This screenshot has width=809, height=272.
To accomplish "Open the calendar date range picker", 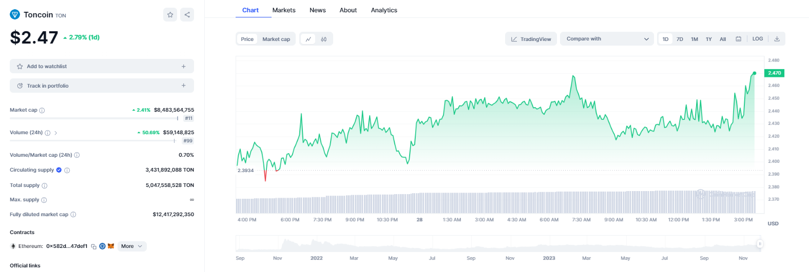I will click(738, 39).
